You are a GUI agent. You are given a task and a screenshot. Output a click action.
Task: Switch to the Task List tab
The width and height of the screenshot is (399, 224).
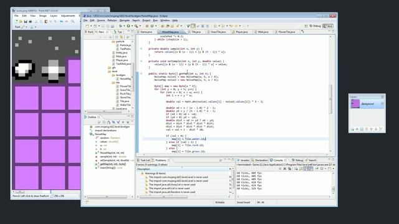[x=143, y=161]
